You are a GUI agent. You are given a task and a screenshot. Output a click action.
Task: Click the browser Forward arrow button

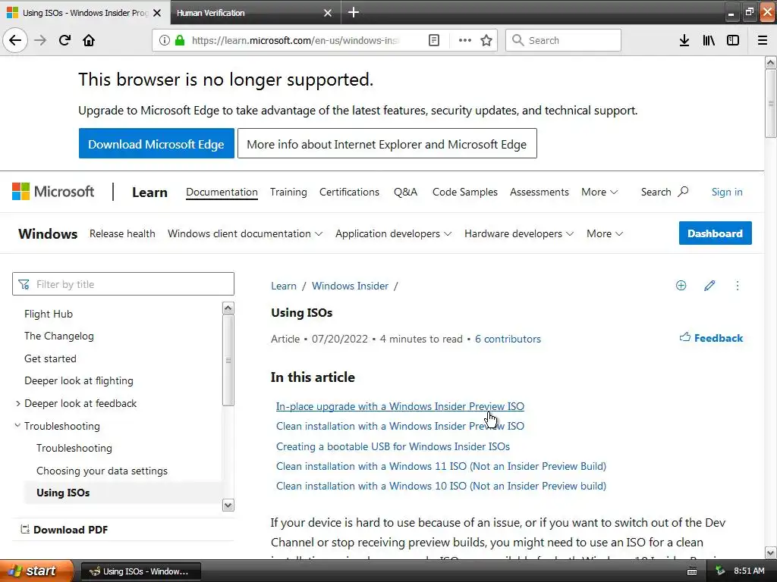pos(40,40)
